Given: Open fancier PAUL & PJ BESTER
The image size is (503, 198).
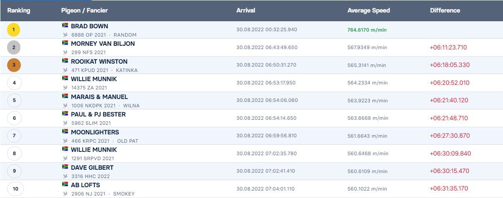Looking at the screenshot, I should 98,114.
